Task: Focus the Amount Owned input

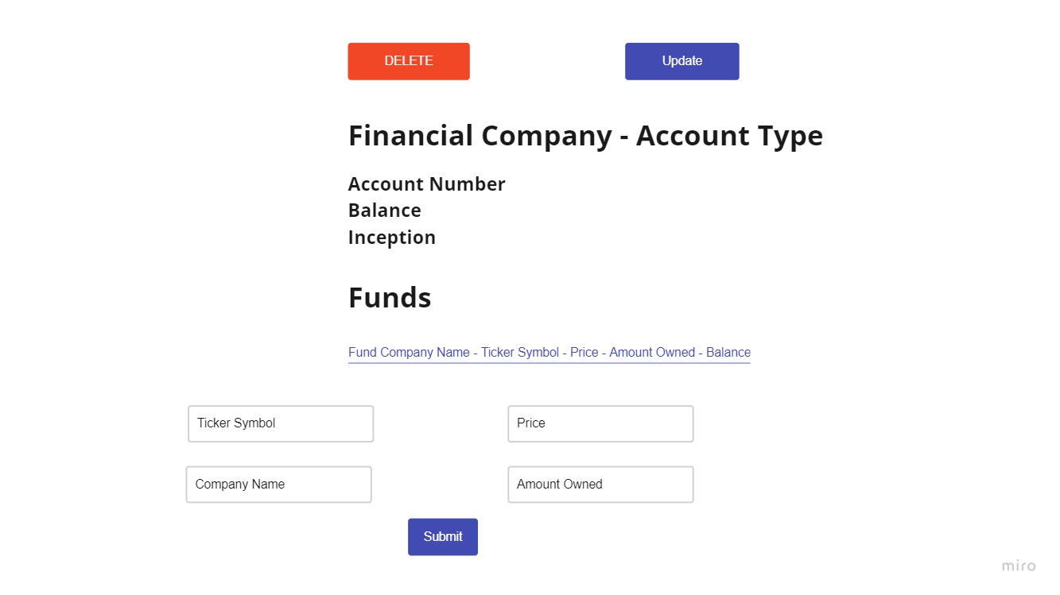Action: pyautogui.click(x=600, y=484)
